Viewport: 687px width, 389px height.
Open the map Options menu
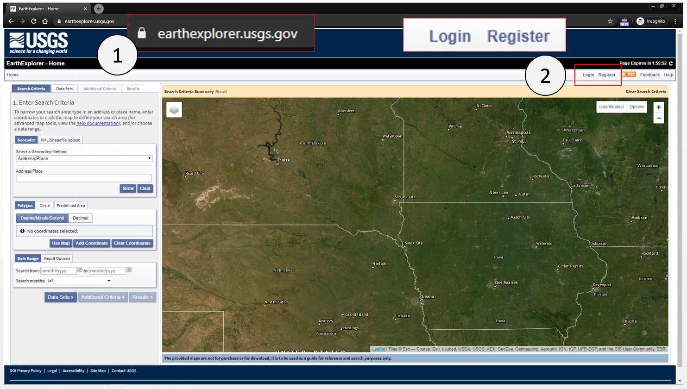point(637,107)
